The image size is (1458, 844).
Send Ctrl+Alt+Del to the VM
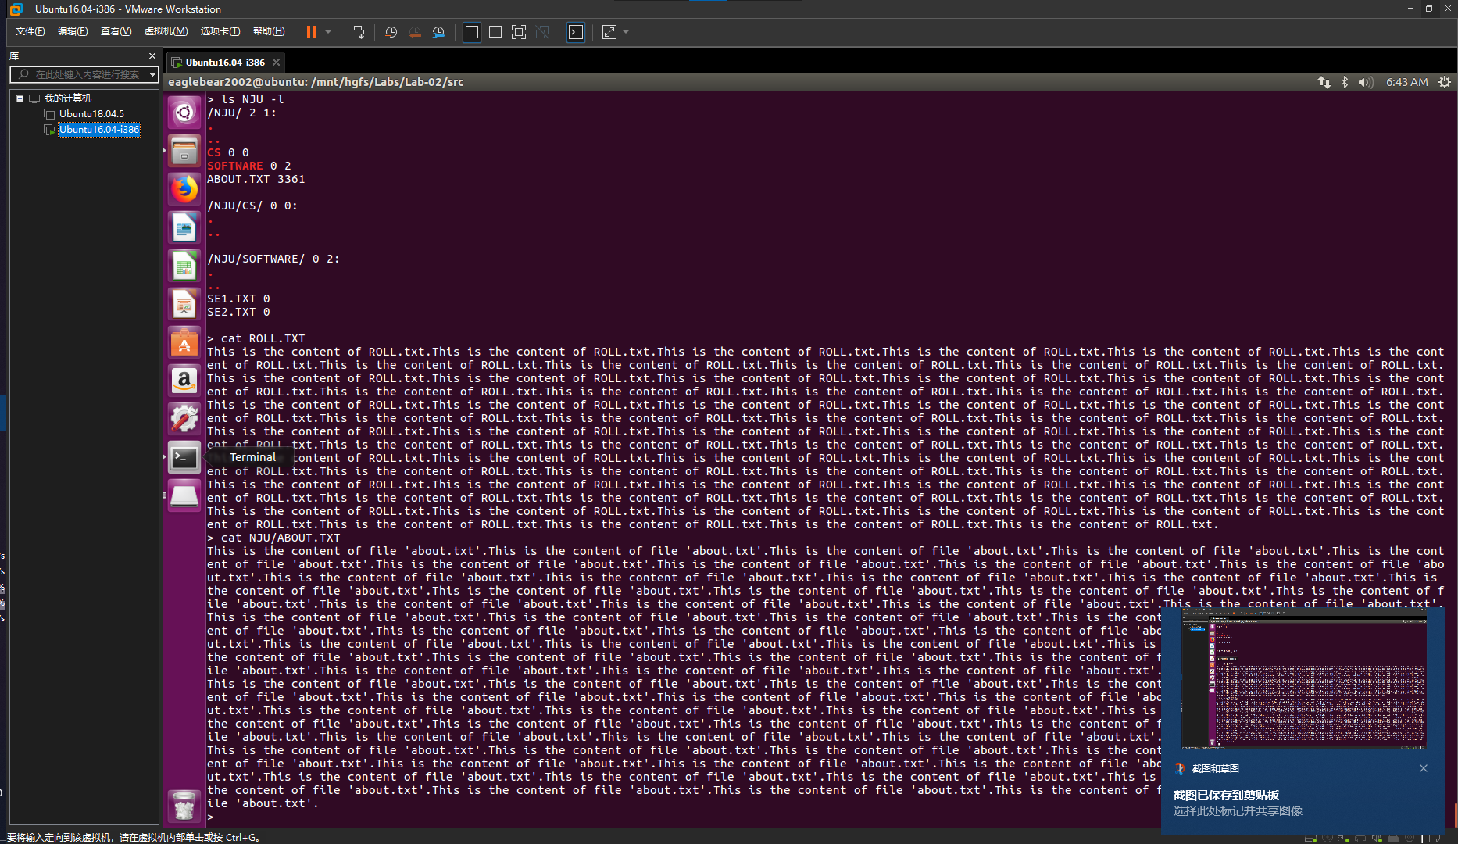358,32
